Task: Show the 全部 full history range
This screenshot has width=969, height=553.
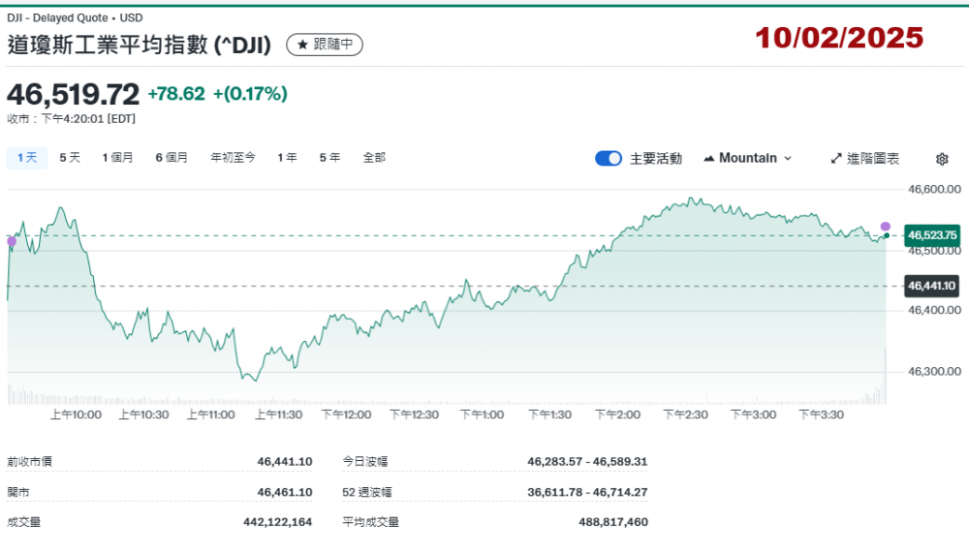Action: pos(374,157)
